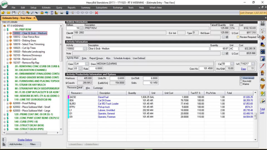This screenshot has width=267, height=150.
Task: Click the hard hat worker sidebar icon
Action: (263, 73)
